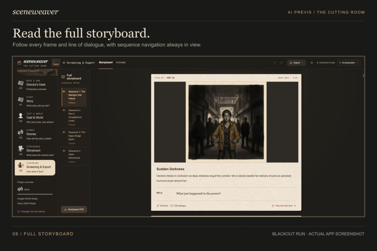The image size is (377, 251).
Task: Click the vertical scrollbar at right edge
Action: [363, 75]
